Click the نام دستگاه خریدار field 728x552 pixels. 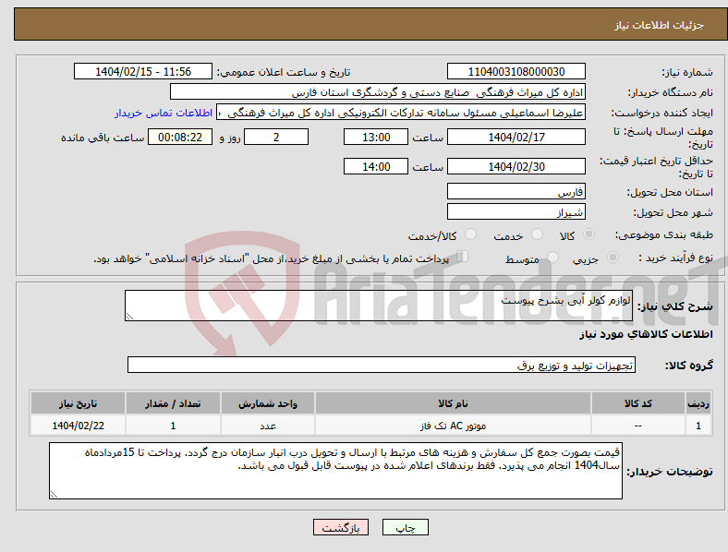tap(378, 91)
